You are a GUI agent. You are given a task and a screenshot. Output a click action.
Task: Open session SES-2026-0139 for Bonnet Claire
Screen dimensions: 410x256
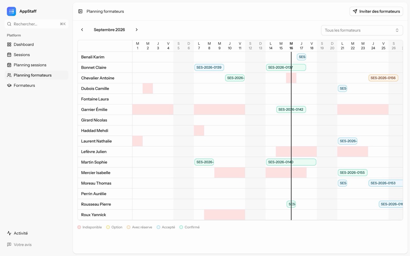click(x=209, y=67)
